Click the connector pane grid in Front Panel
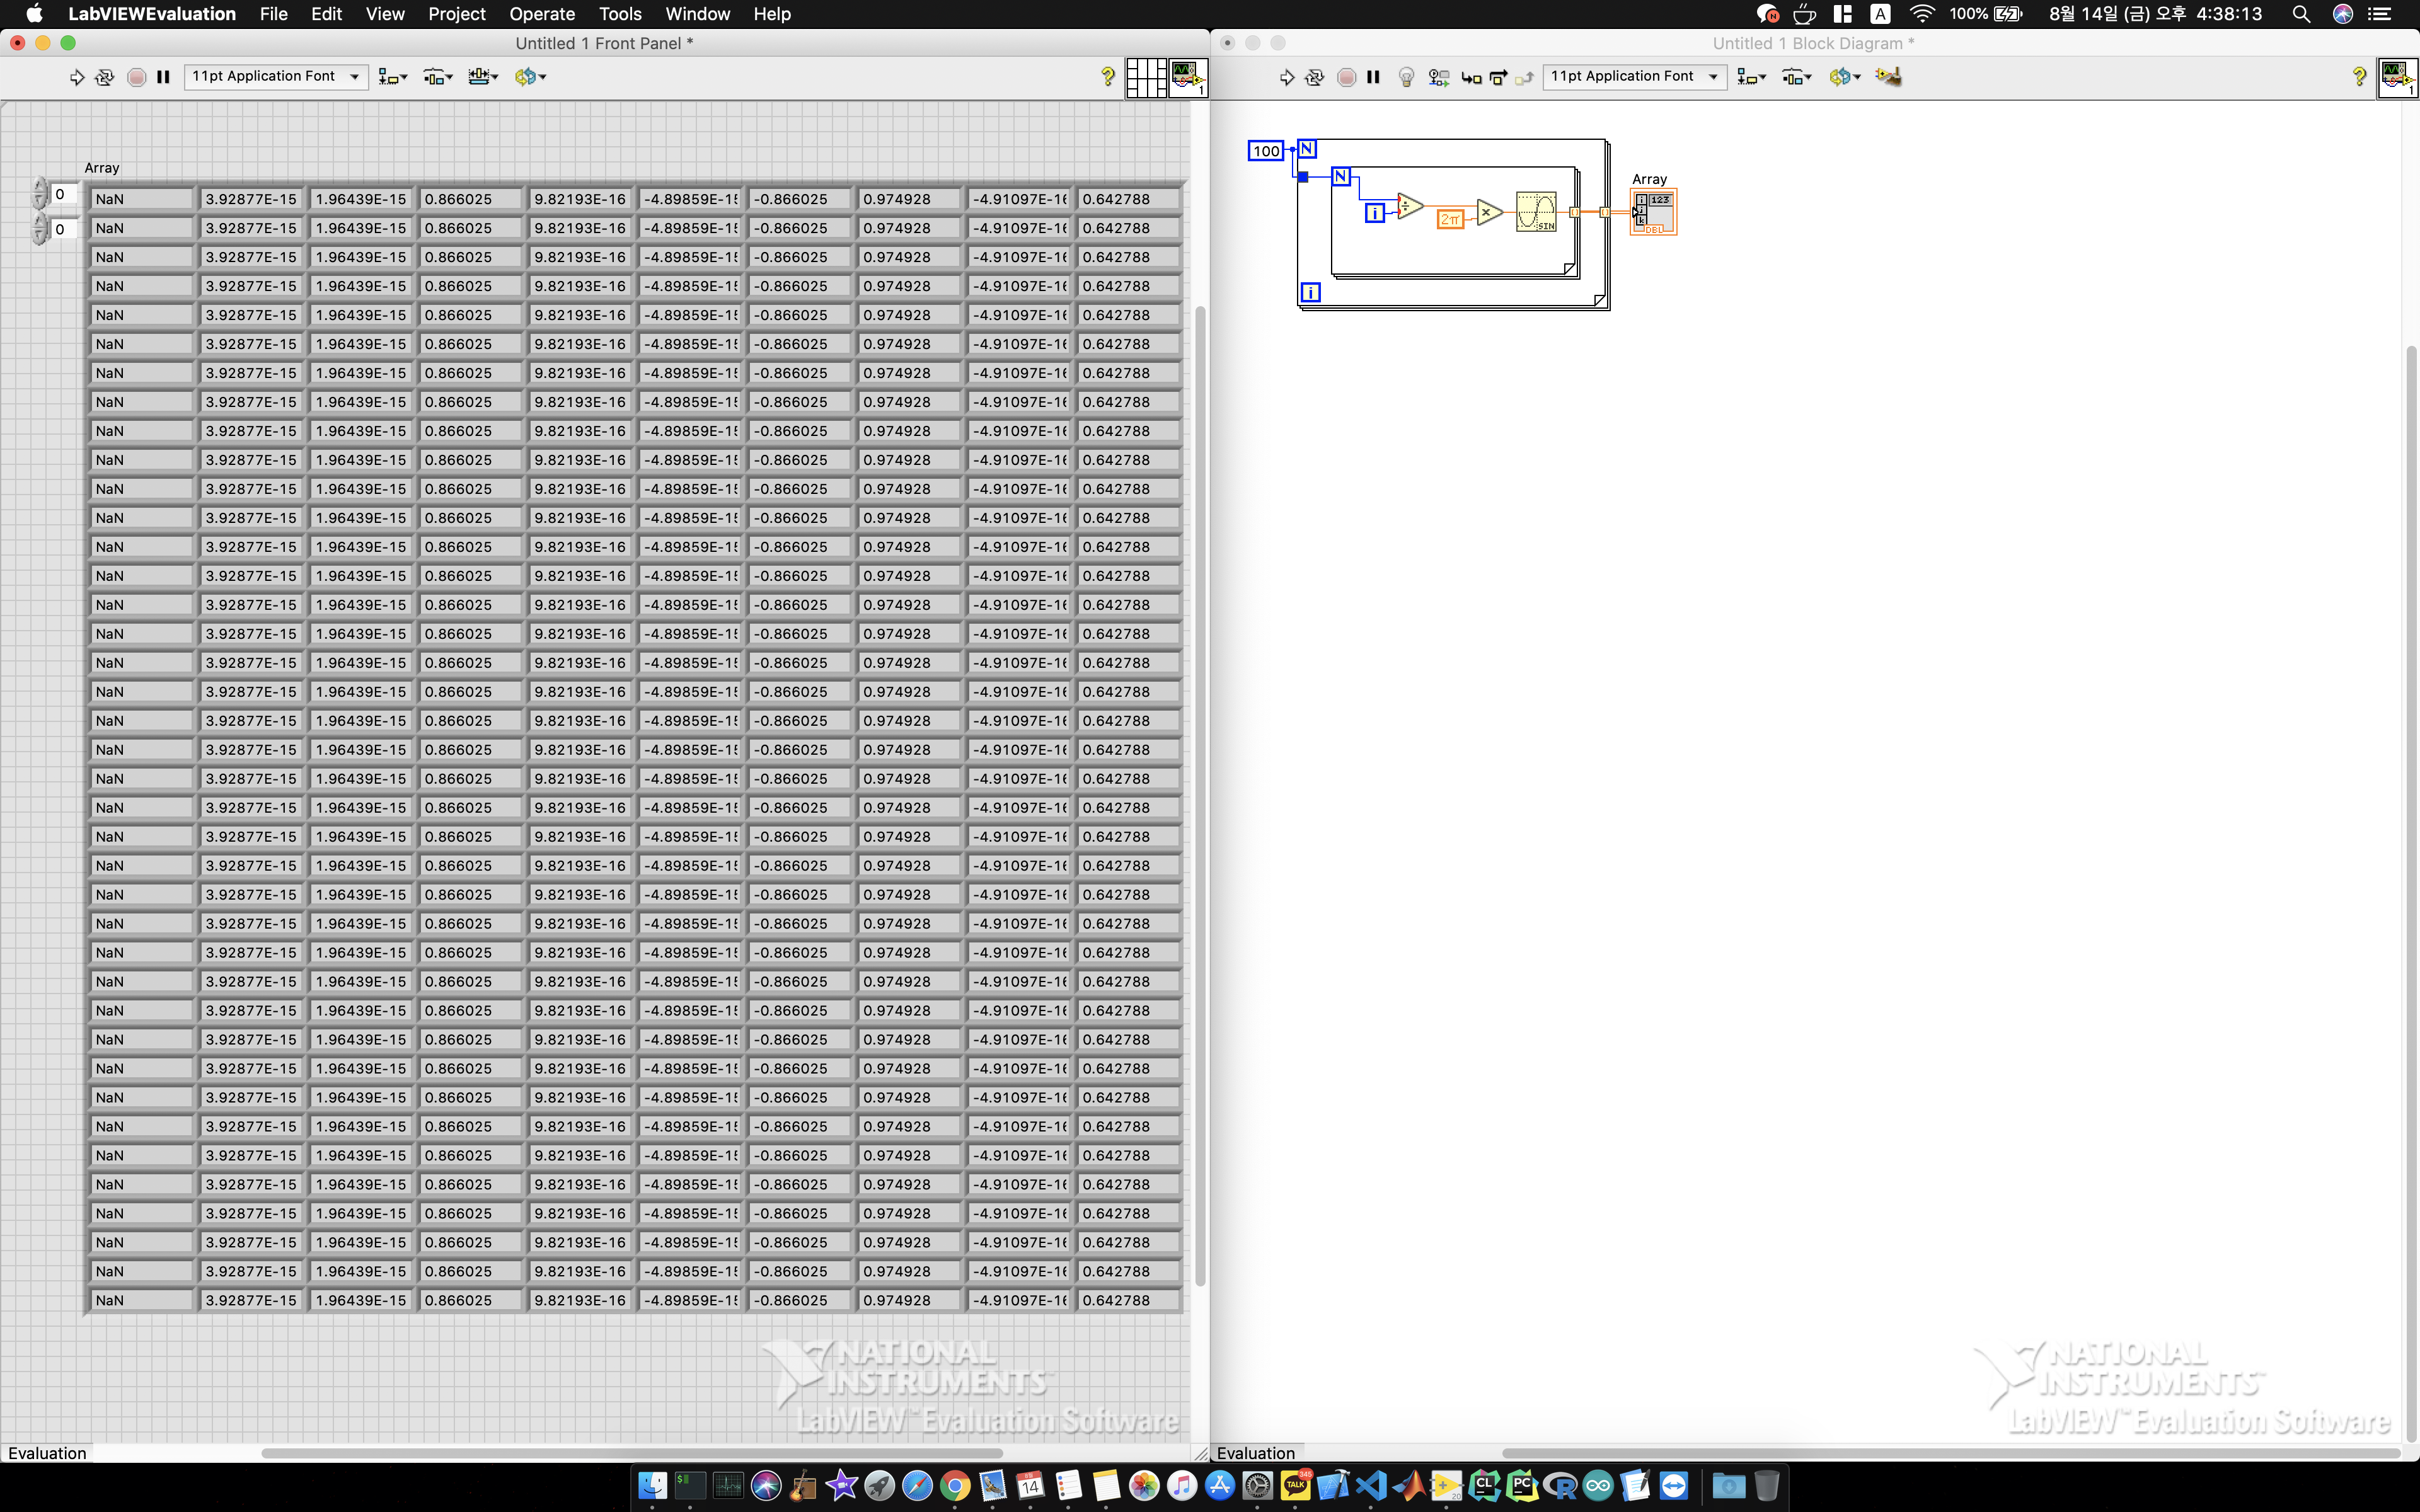2420x1512 pixels. 1146,77
